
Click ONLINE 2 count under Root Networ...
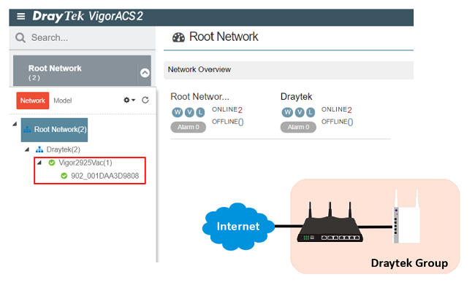[227, 110]
